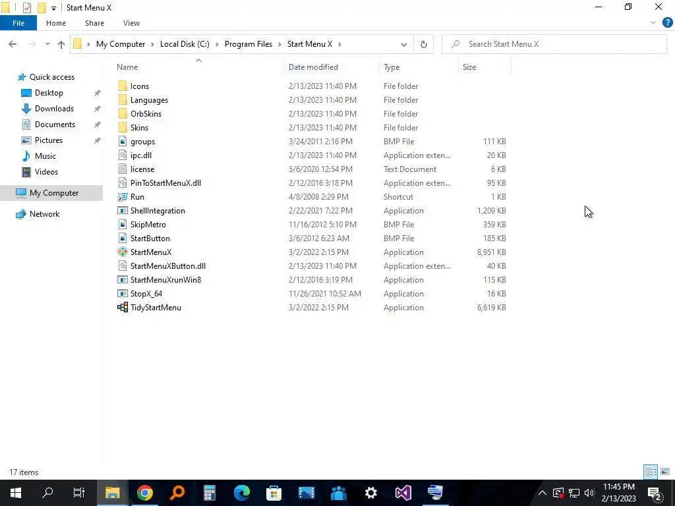Switch to large thumbnails view

tap(665, 472)
